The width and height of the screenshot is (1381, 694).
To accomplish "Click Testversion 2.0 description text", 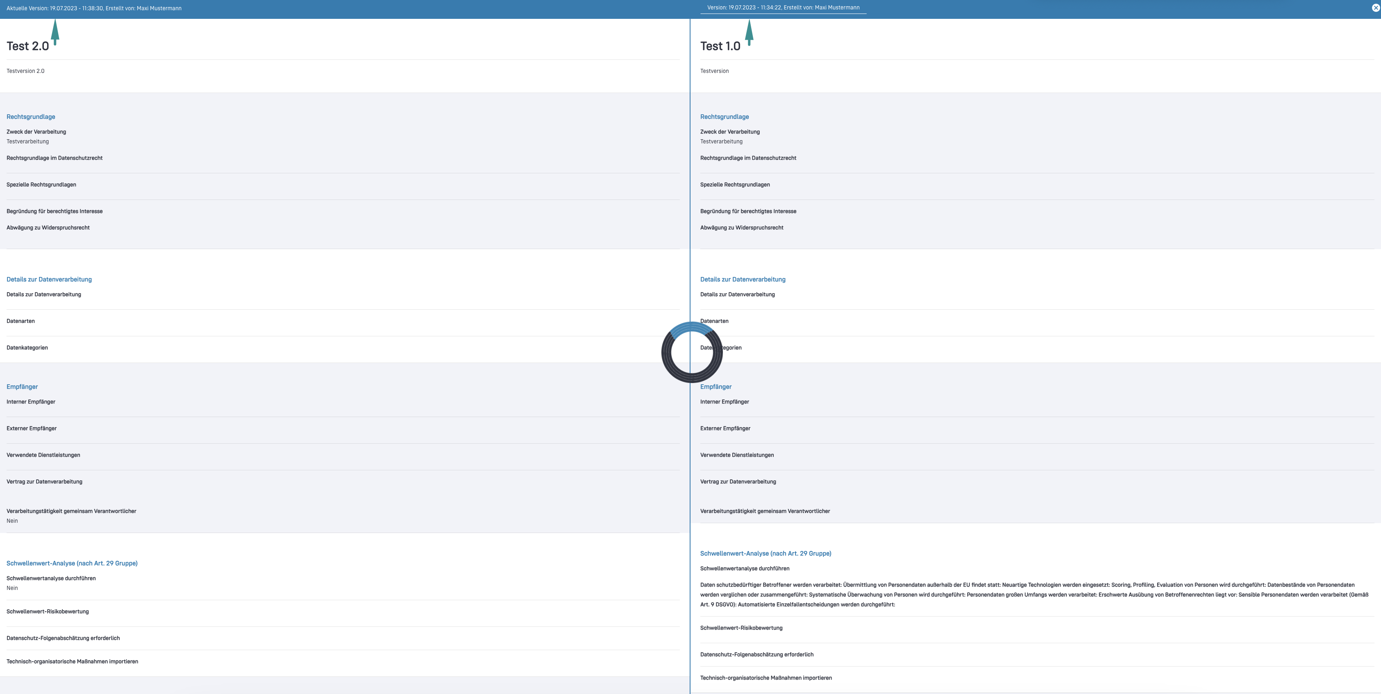I will click(x=25, y=71).
